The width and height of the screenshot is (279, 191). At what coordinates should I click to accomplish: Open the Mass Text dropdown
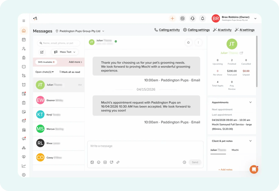click(x=65, y=52)
